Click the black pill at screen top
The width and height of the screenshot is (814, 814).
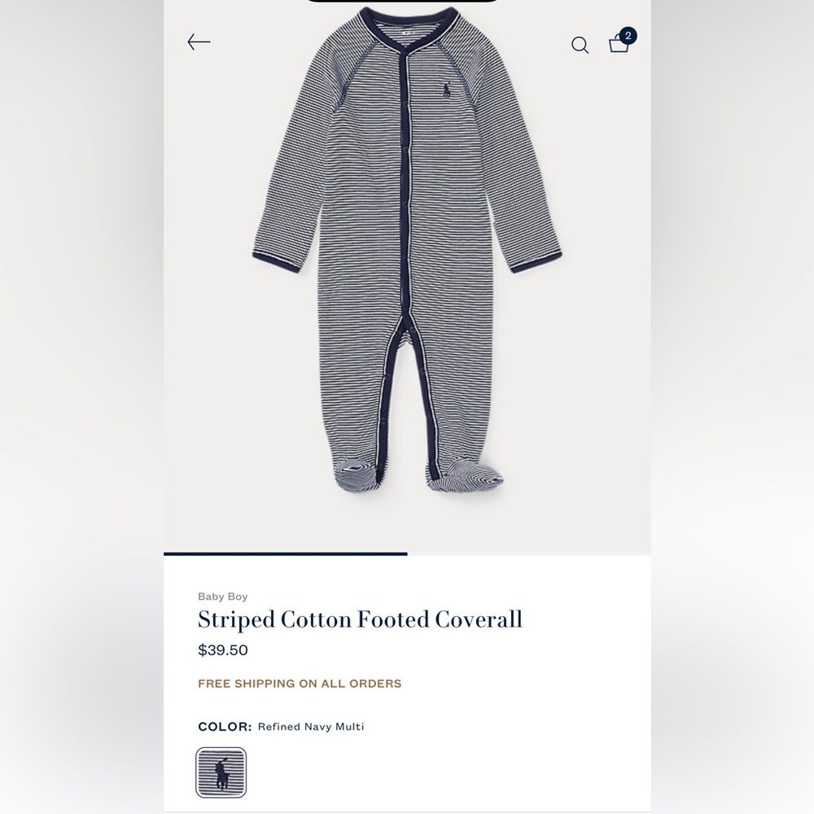pos(403,1)
